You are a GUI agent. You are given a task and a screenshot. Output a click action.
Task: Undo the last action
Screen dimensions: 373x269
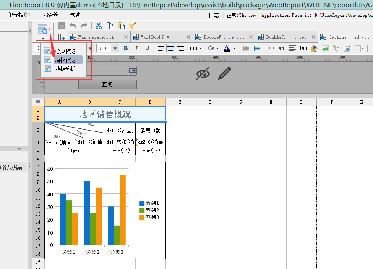click(x=73, y=26)
